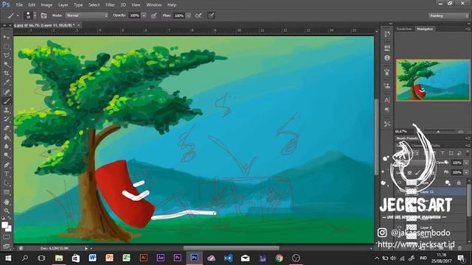Open the foreground color picker
This screenshot has width=472, height=265.
4,225
